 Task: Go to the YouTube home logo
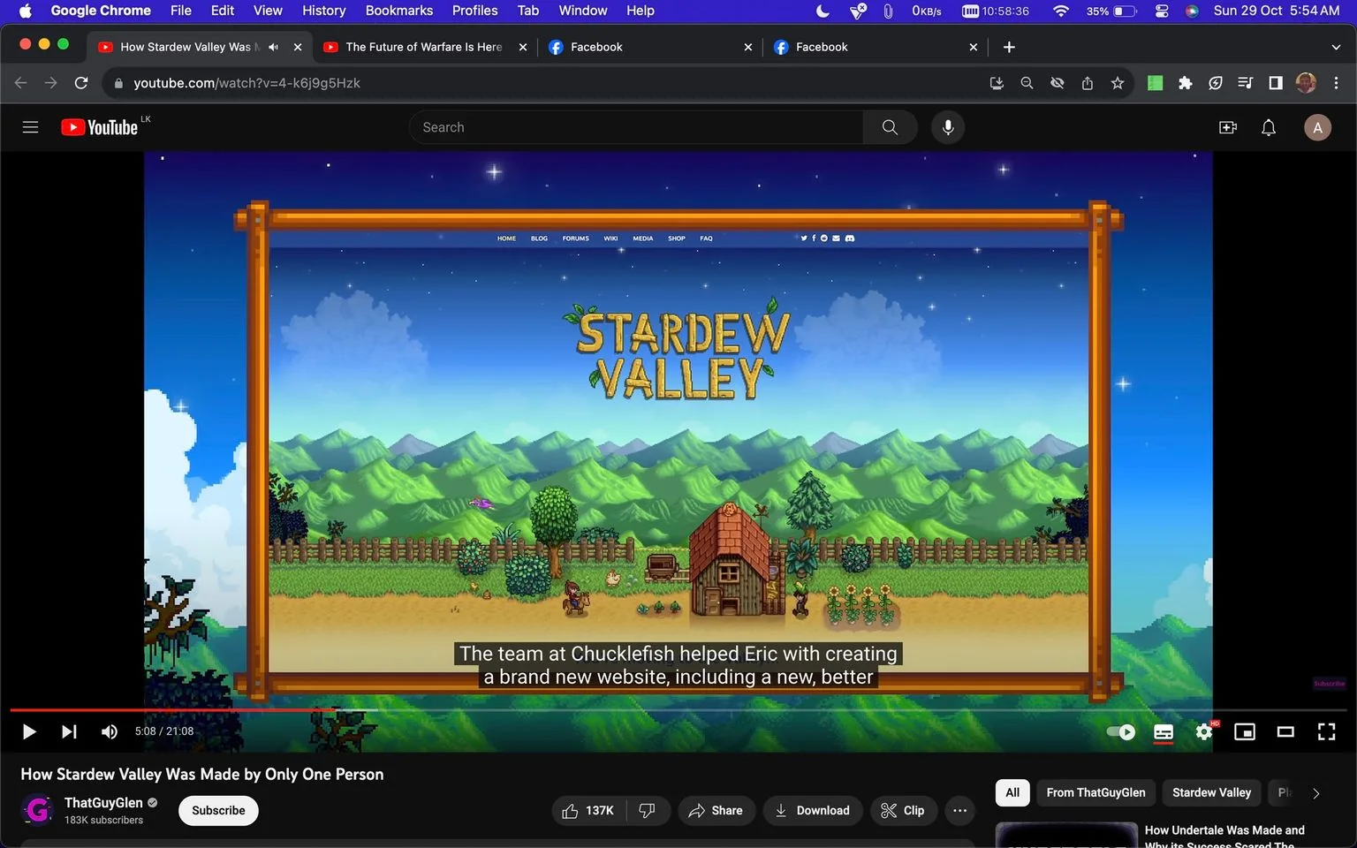tap(100, 127)
